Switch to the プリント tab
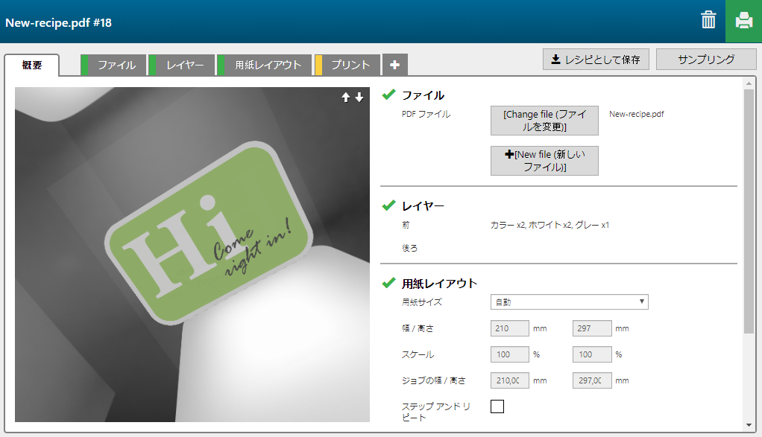Viewport: 762px width, 437px height. tap(347, 65)
